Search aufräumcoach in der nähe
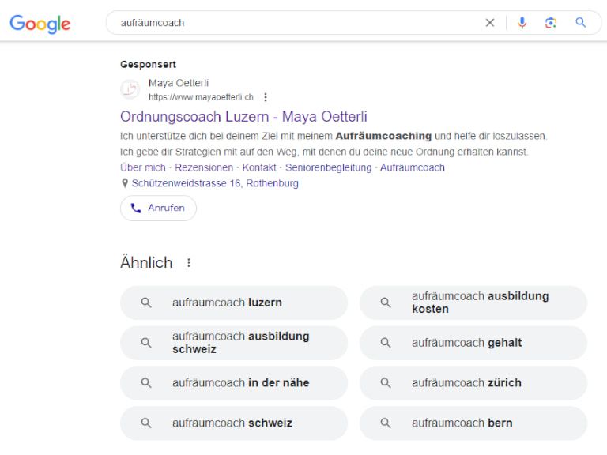 234,383
